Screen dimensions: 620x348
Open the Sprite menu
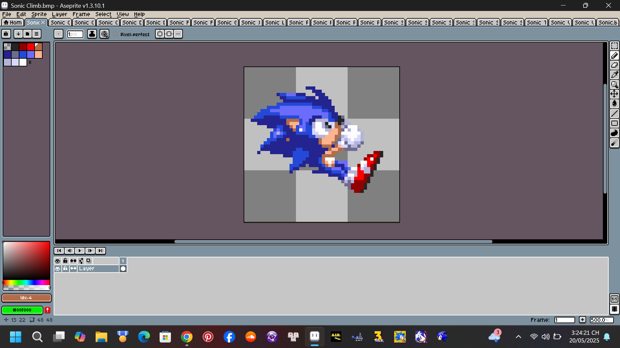pos(38,14)
